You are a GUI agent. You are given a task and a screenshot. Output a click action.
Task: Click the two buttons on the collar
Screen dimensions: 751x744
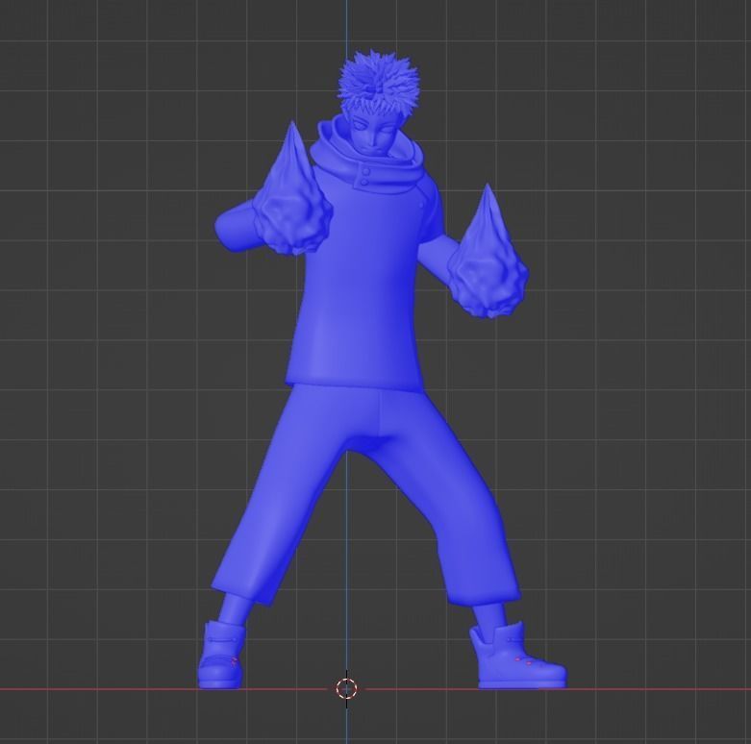pos(365,177)
